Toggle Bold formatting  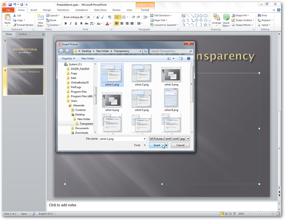66,23
